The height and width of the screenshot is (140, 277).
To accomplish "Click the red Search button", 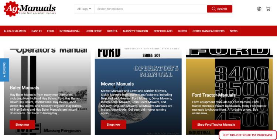I will [x=220, y=9].
